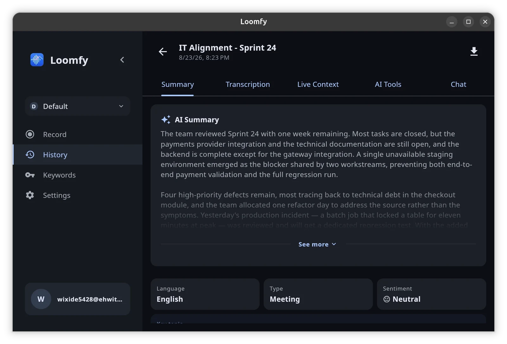The image size is (507, 344).
Task: Click the W user avatar
Action: point(41,299)
